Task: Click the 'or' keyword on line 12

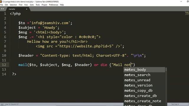Action: click(96, 65)
